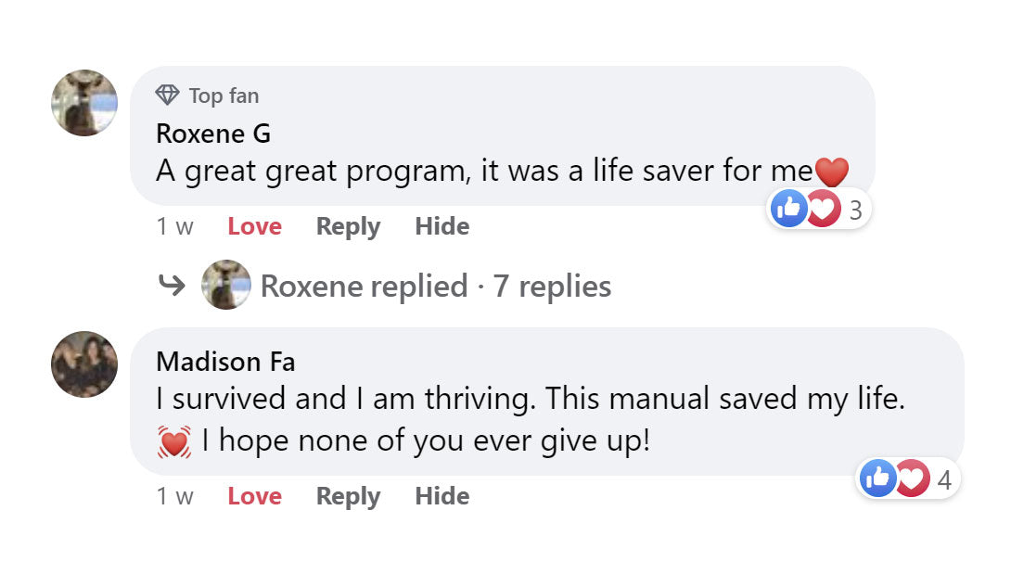Click the heart reaction icon on Roxene's comment
Viewport: 1011px width, 574px height.
[823, 210]
